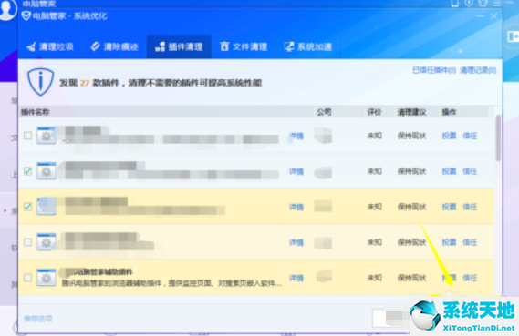
Task: Click the 发现 27 款插件 summary text
Action: click(161, 83)
